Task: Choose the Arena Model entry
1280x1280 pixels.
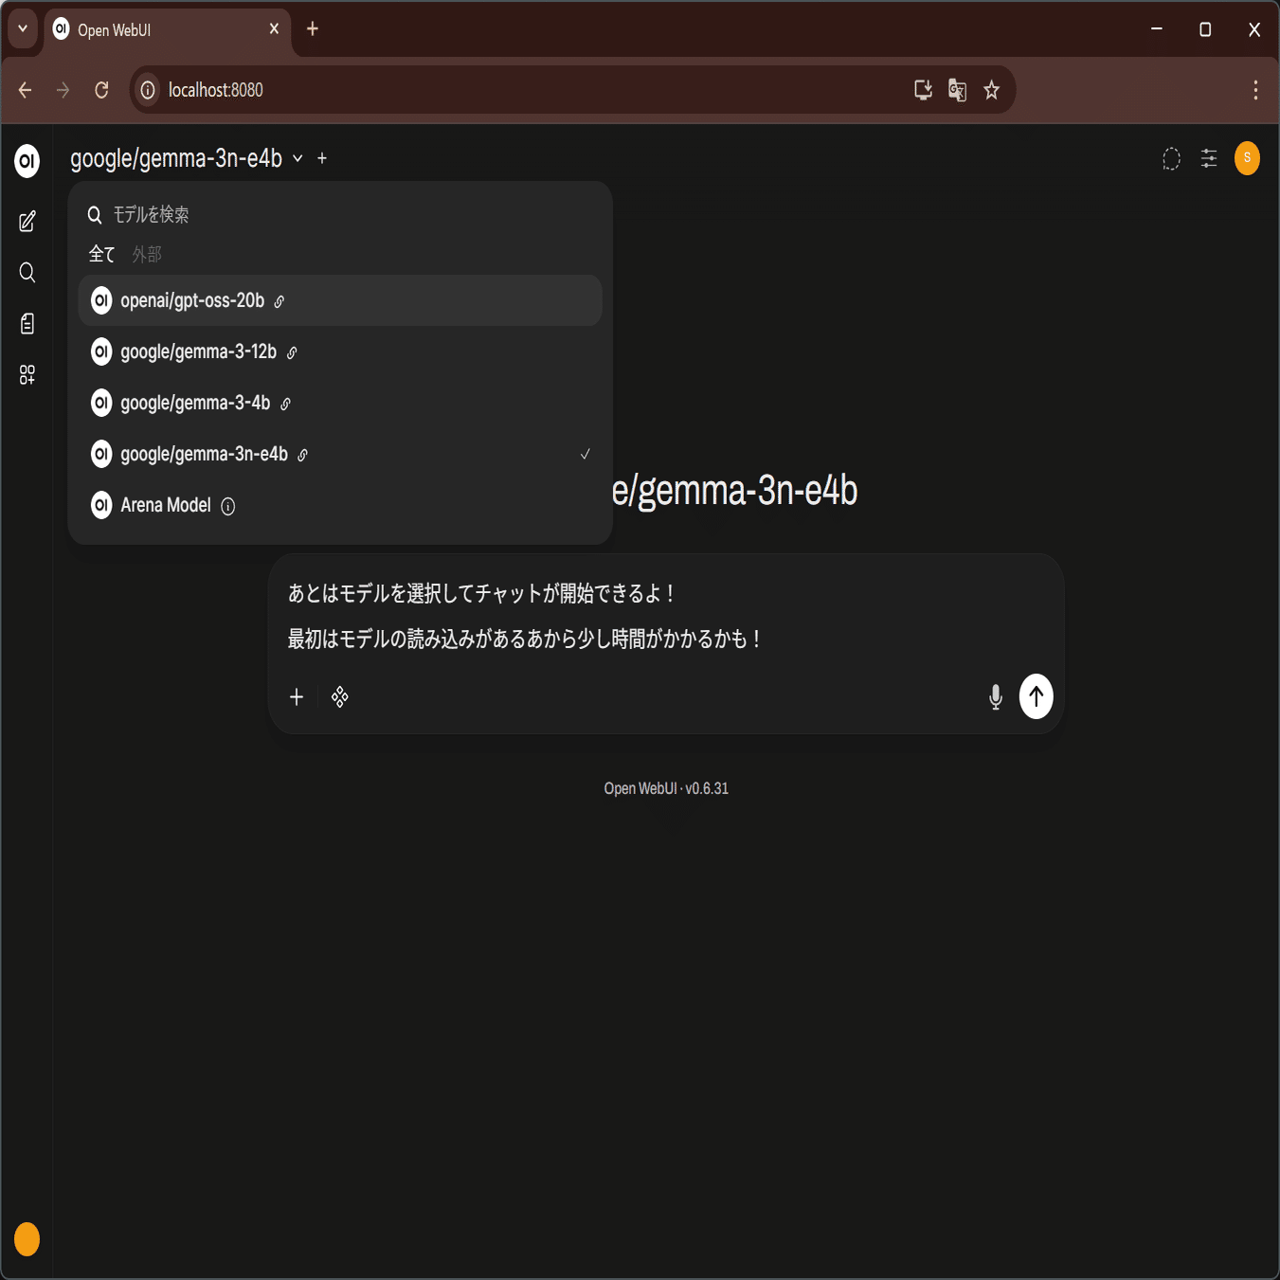Action: coord(340,505)
